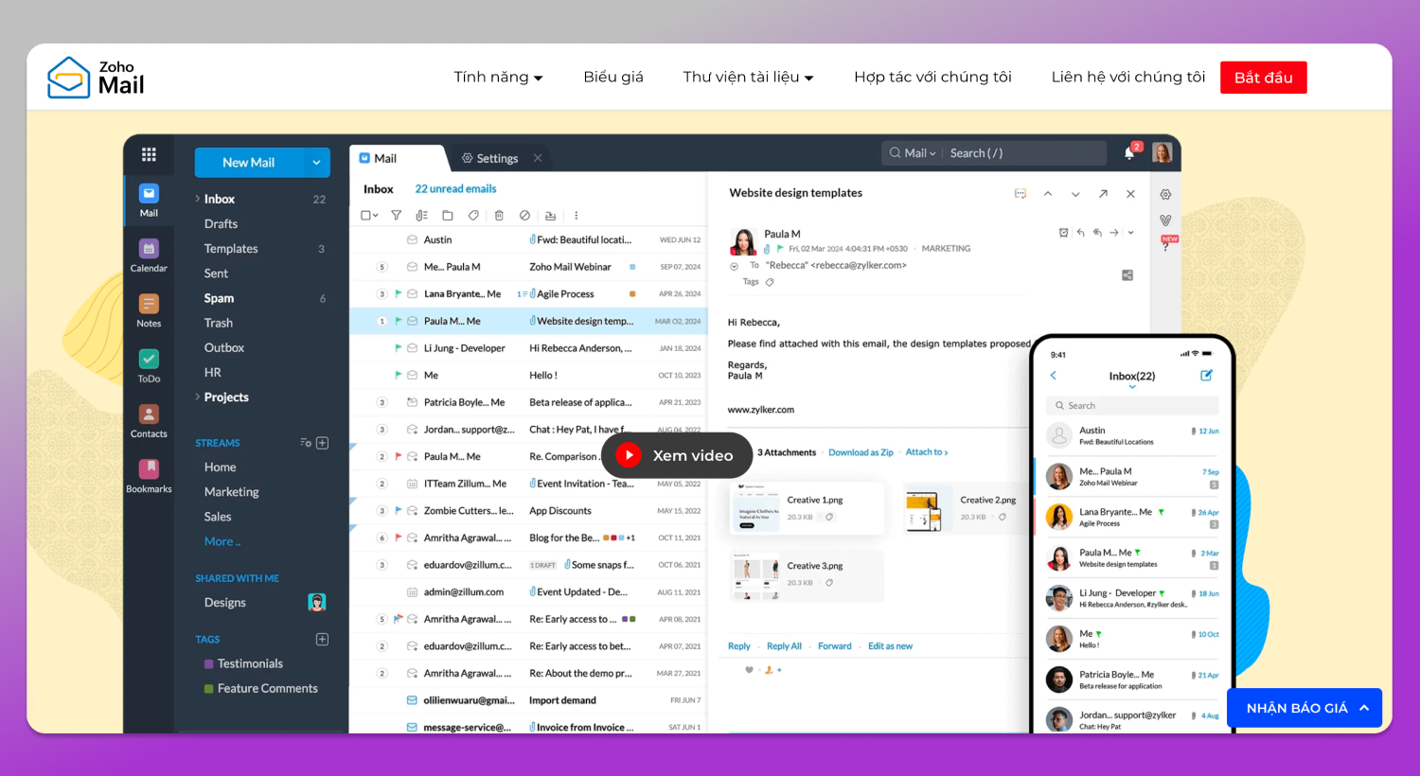1420x776 pixels.
Task: Toggle the select-all checkbox in mail toolbar
Action: (x=366, y=216)
